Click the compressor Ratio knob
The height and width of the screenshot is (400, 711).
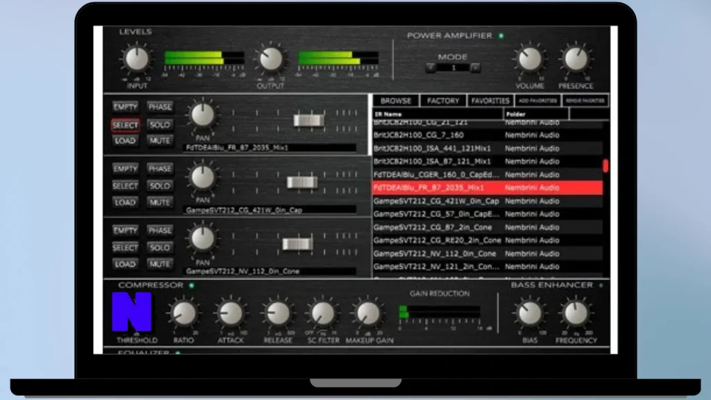[x=183, y=313]
